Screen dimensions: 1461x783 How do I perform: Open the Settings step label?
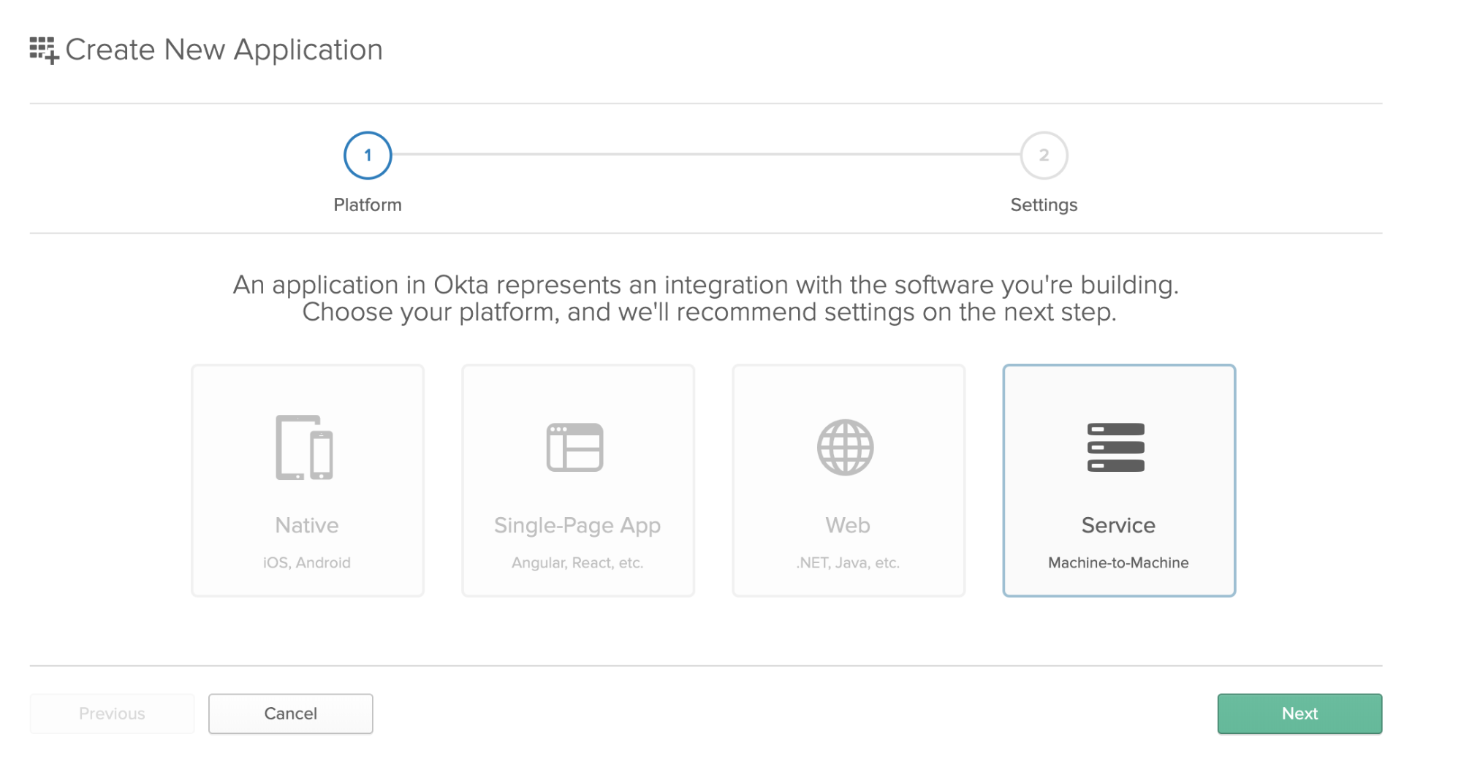(x=1044, y=205)
